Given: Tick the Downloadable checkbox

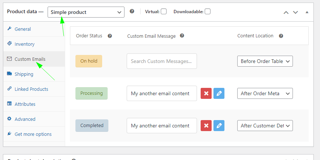Looking at the screenshot, I should click(x=208, y=12).
